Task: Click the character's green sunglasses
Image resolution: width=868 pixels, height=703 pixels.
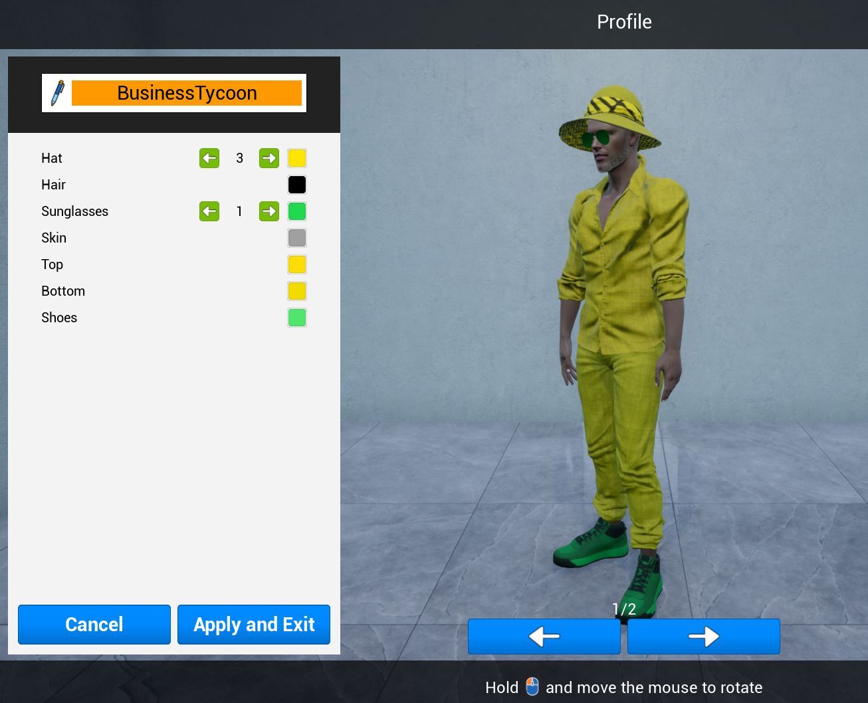Action: [x=596, y=139]
